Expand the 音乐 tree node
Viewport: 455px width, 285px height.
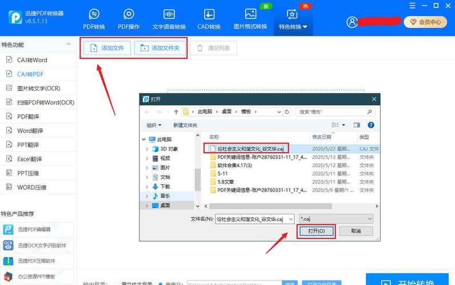147,196
